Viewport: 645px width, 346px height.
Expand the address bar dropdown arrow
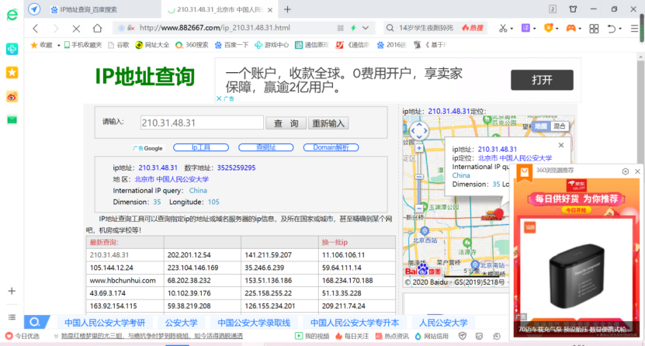tap(366, 28)
